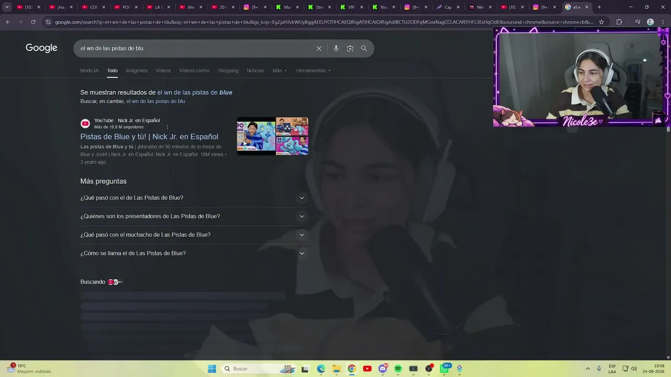
Task: Open 'Pistas de Blue y tú! | Nick Jr. en Español' result
Action: click(x=149, y=137)
